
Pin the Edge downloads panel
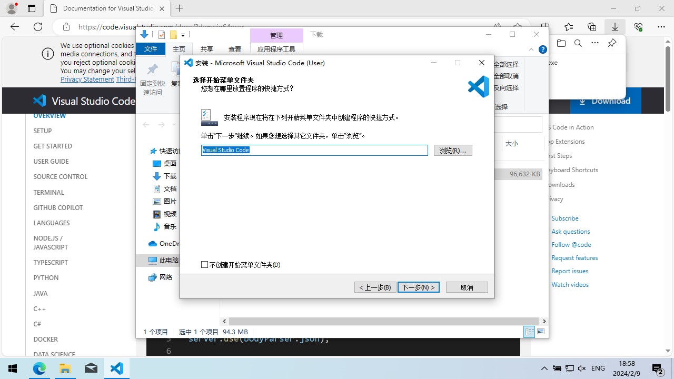pos(612,43)
